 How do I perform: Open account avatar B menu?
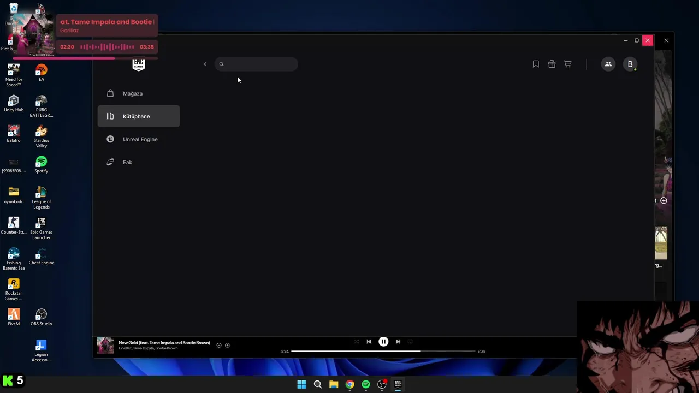630,64
